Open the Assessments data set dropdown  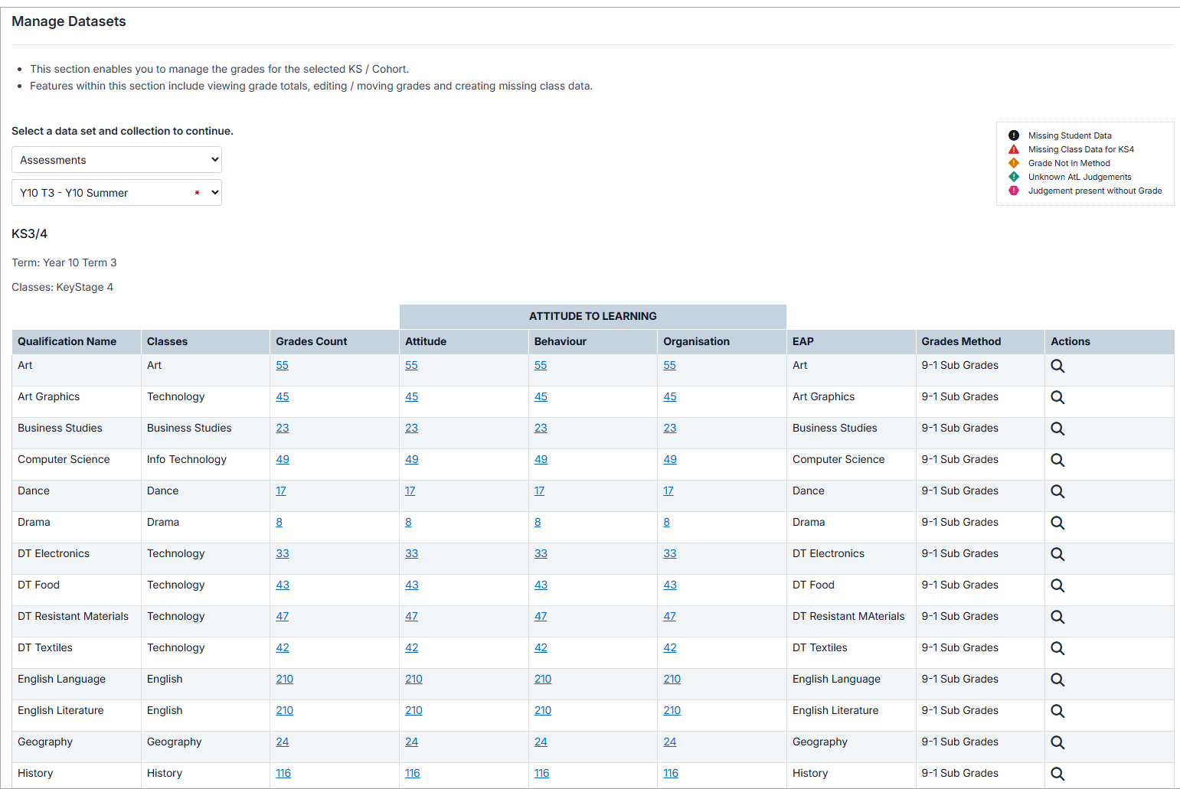point(116,160)
